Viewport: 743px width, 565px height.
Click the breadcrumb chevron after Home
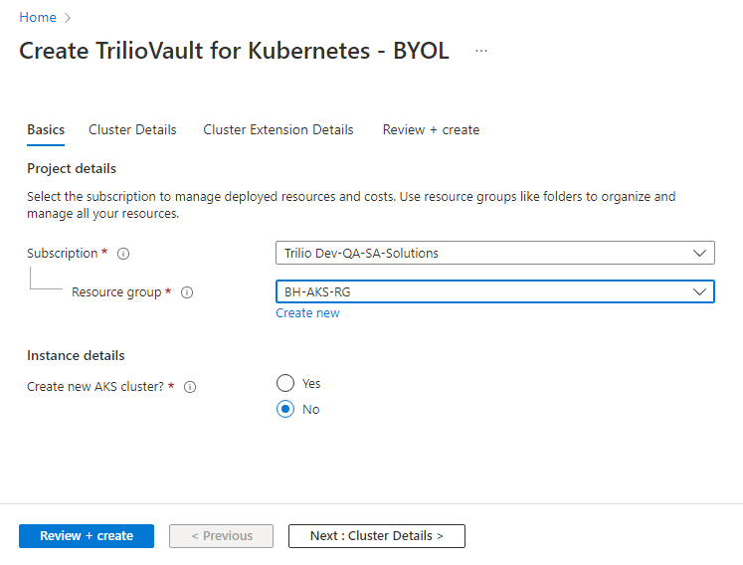pyautogui.click(x=68, y=18)
